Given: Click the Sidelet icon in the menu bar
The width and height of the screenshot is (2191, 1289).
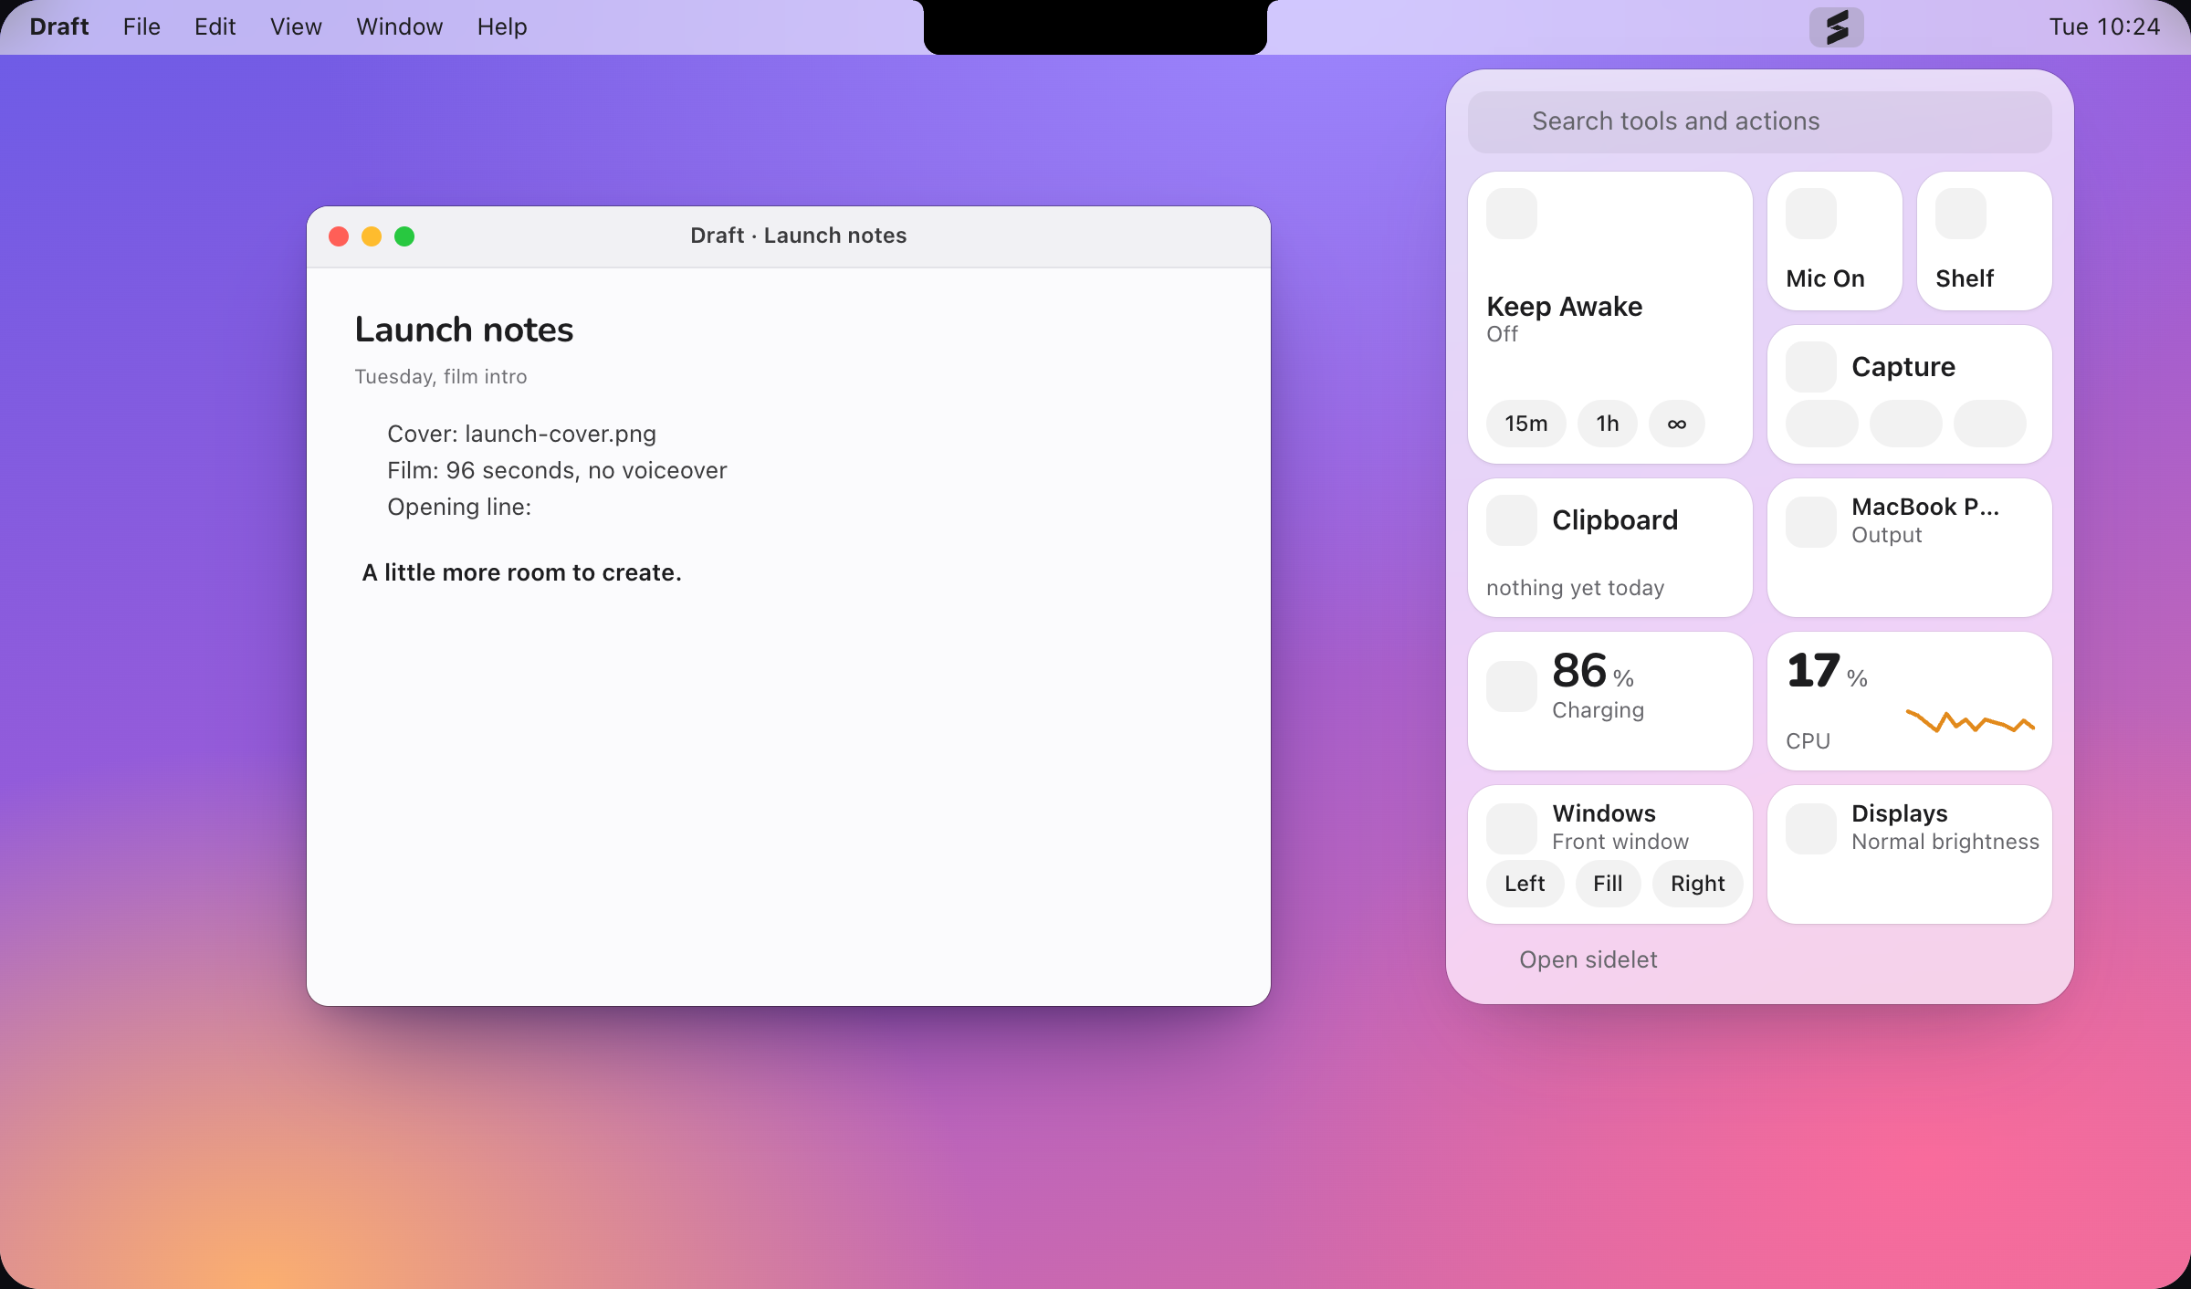Looking at the screenshot, I should click(x=1836, y=27).
